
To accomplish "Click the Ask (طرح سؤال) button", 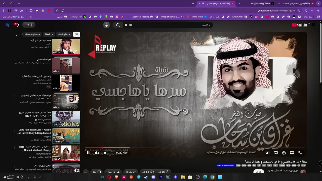I will [113, 172].
